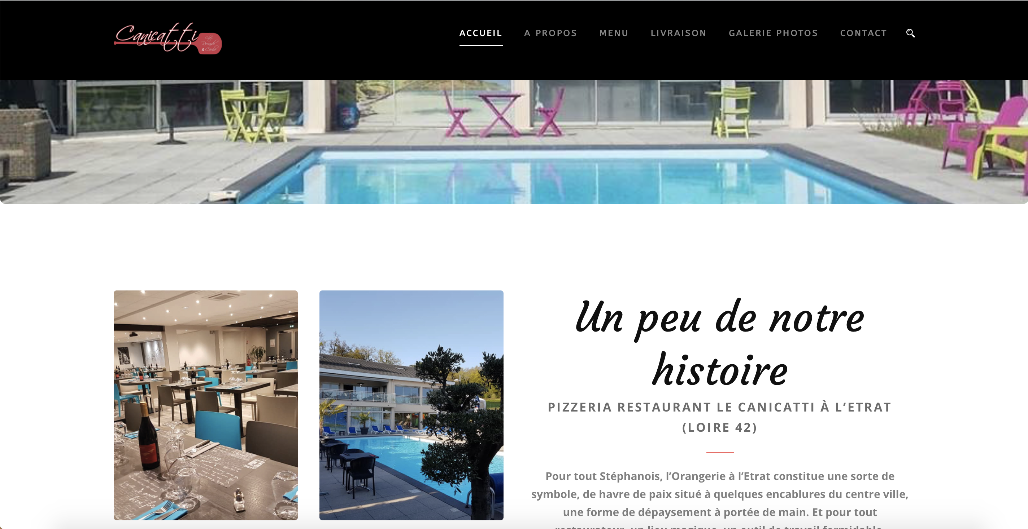The width and height of the screenshot is (1028, 529).
Task: Click the Pizzeria Restaurant Le Canicatti subtitle
Action: (719, 417)
